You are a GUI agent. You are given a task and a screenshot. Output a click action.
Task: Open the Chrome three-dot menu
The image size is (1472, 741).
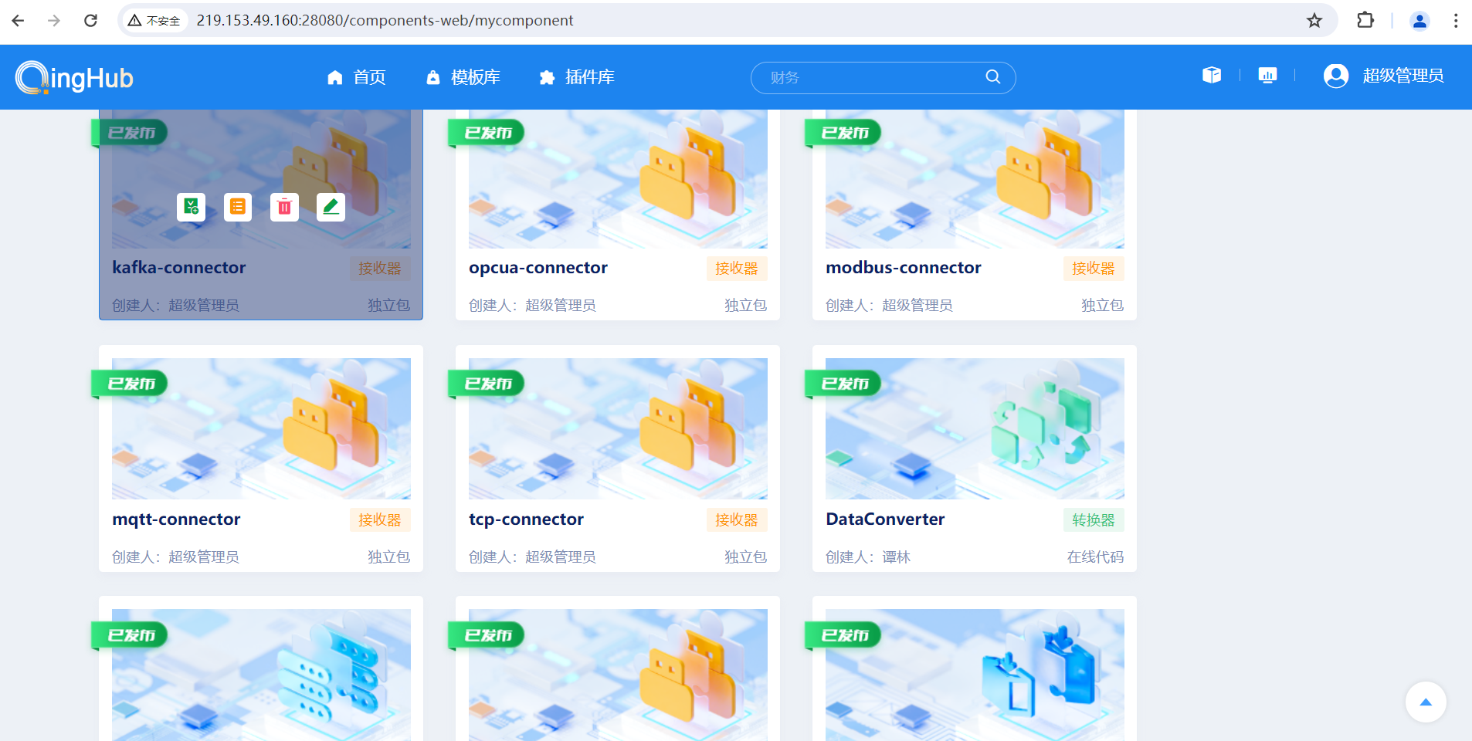(1456, 21)
